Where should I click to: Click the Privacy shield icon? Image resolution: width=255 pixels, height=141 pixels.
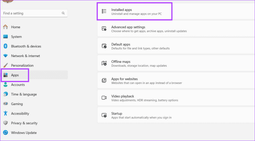coord(5,123)
